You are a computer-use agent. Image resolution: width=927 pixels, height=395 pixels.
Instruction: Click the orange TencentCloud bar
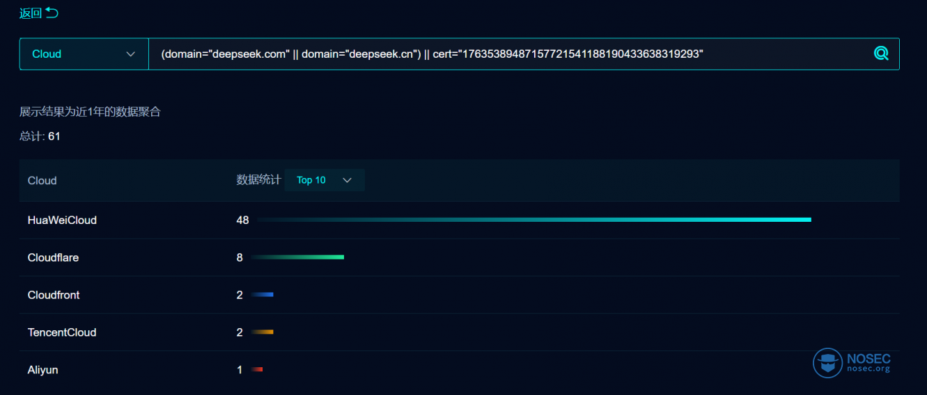point(263,332)
